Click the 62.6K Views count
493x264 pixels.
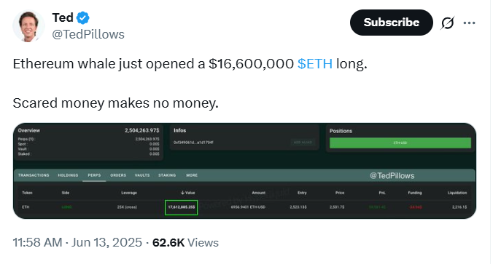(185, 243)
